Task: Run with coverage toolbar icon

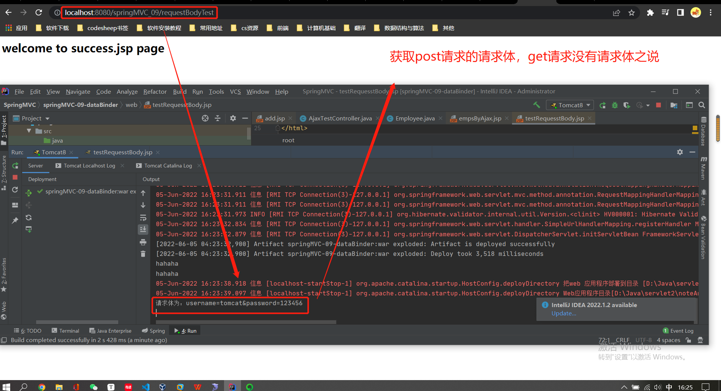Action: [626, 105]
